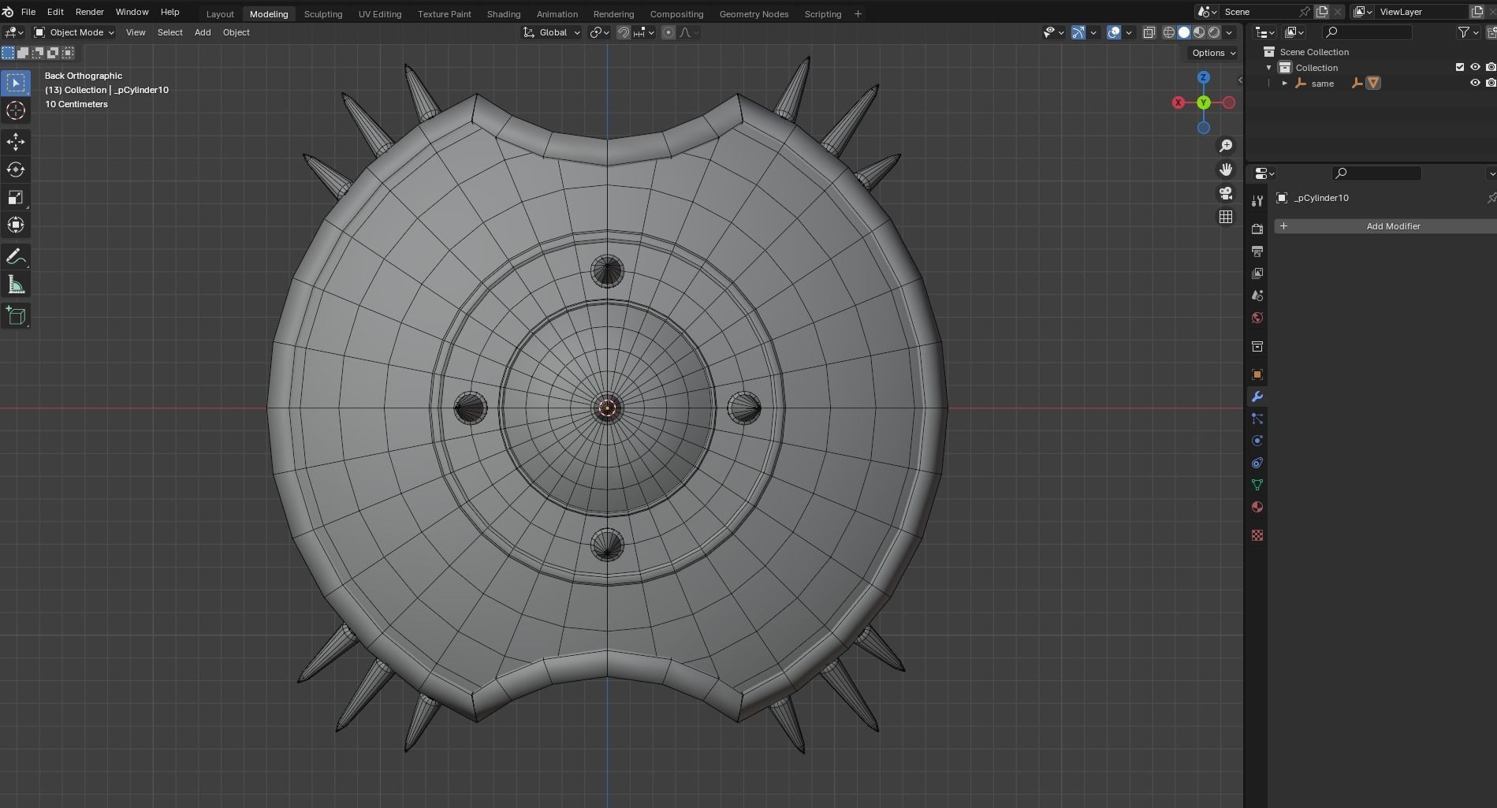Select the Measure tool
Screen dimensions: 1497x808
16,285
